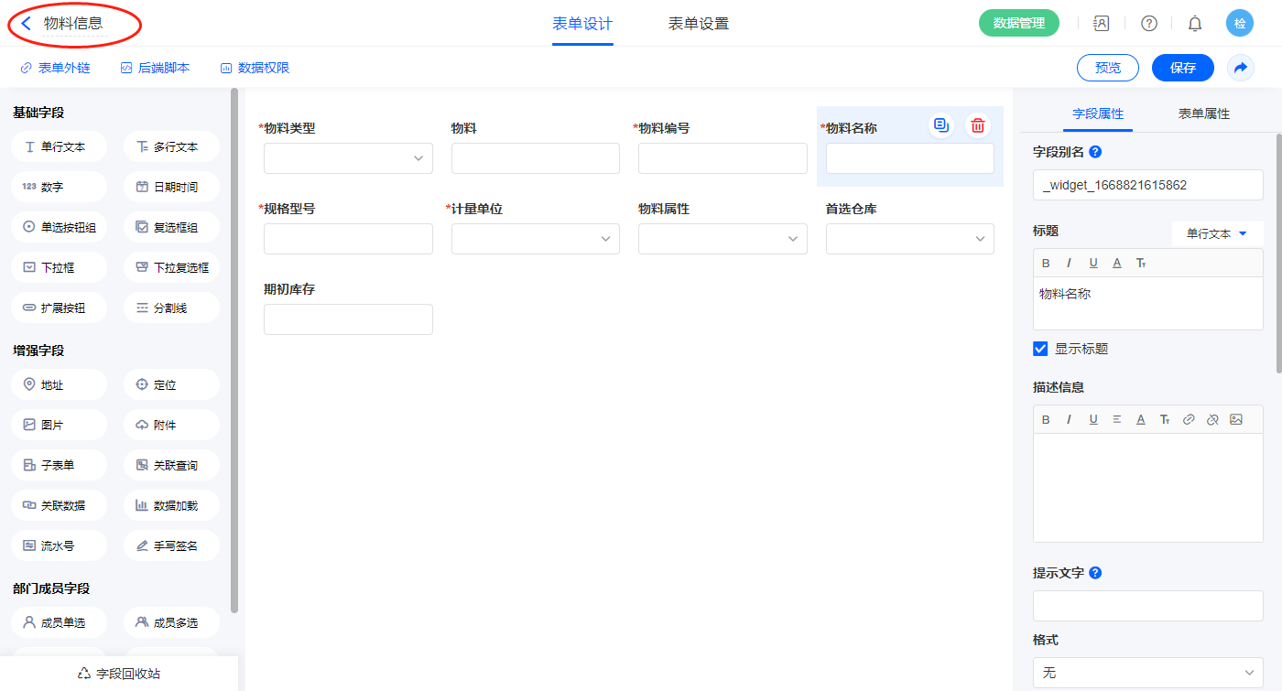The image size is (1282, 691).
Task: Insert image in 描述信息 editor toolbar
Action: coord(1236,419)
